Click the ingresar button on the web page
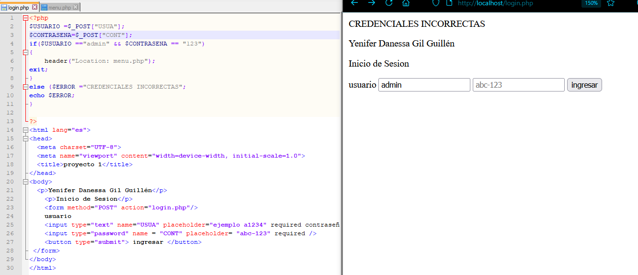638x275 pixels. tap(584, 85)
